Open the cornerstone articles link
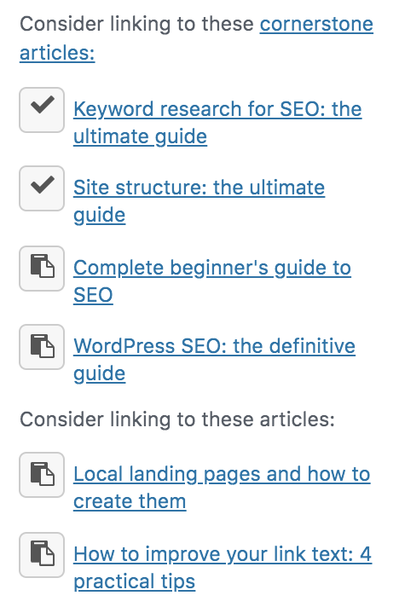 click(x=196, y=38)
